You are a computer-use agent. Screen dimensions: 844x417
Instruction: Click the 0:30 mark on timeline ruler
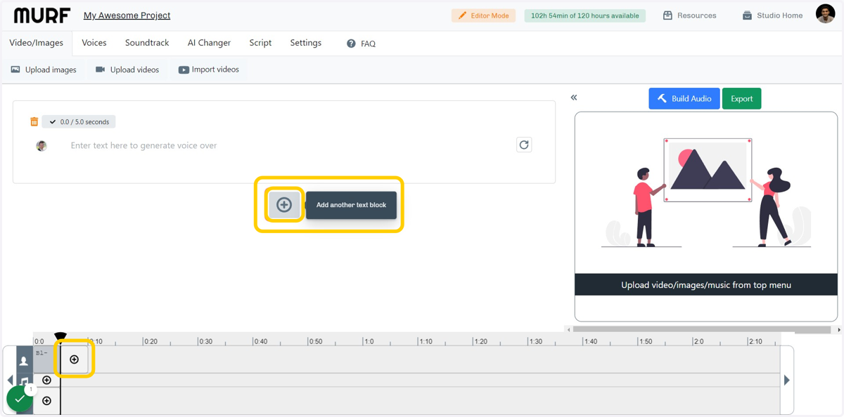click(x=205, y=341)
